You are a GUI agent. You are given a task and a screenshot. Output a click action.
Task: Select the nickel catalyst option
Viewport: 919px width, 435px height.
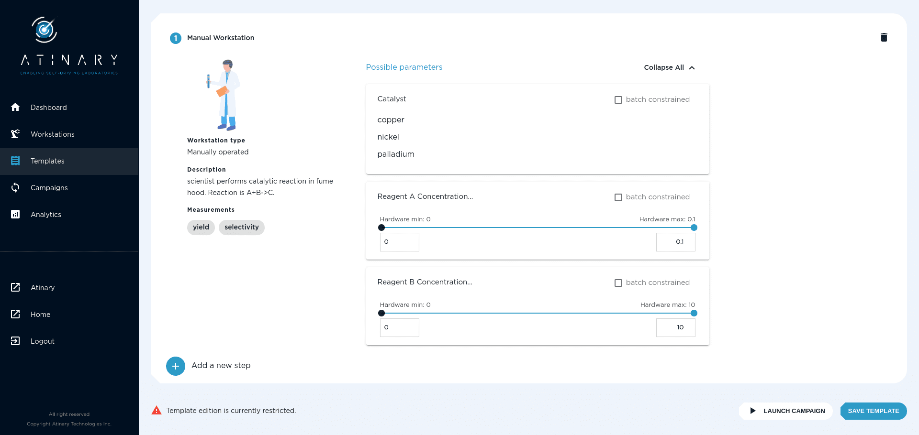click(388, 137)
